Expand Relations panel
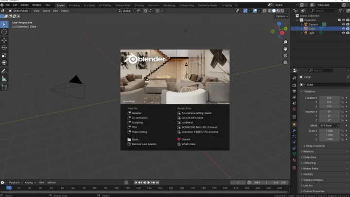This screenshot has width=350, height=197. [308, 151]
